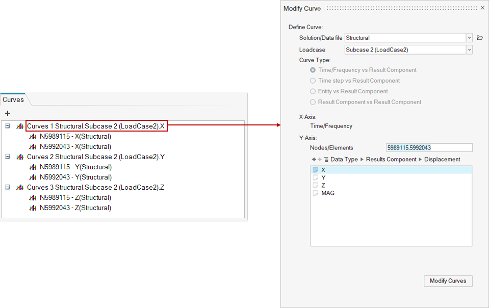Click the curve icon beside Curves 3
Image resolution: width=489 pixels, height=308 pixels.
[x=20, y=188]
